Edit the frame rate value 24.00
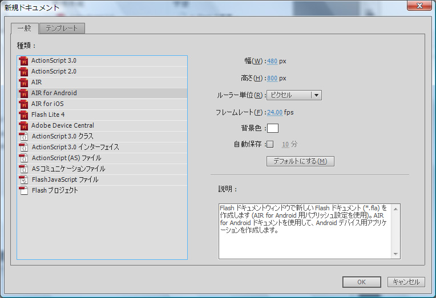Screen dimensions: 436x298 click(274, 112)
